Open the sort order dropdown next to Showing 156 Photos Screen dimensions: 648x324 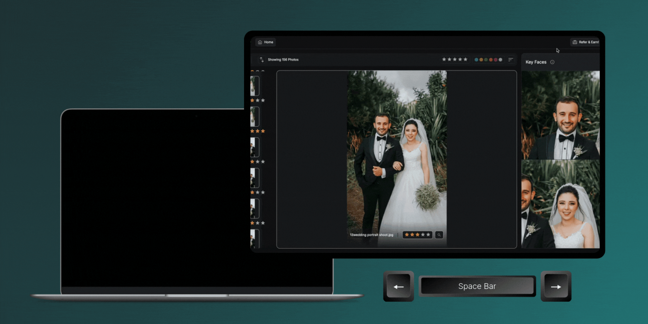point(262,60)
